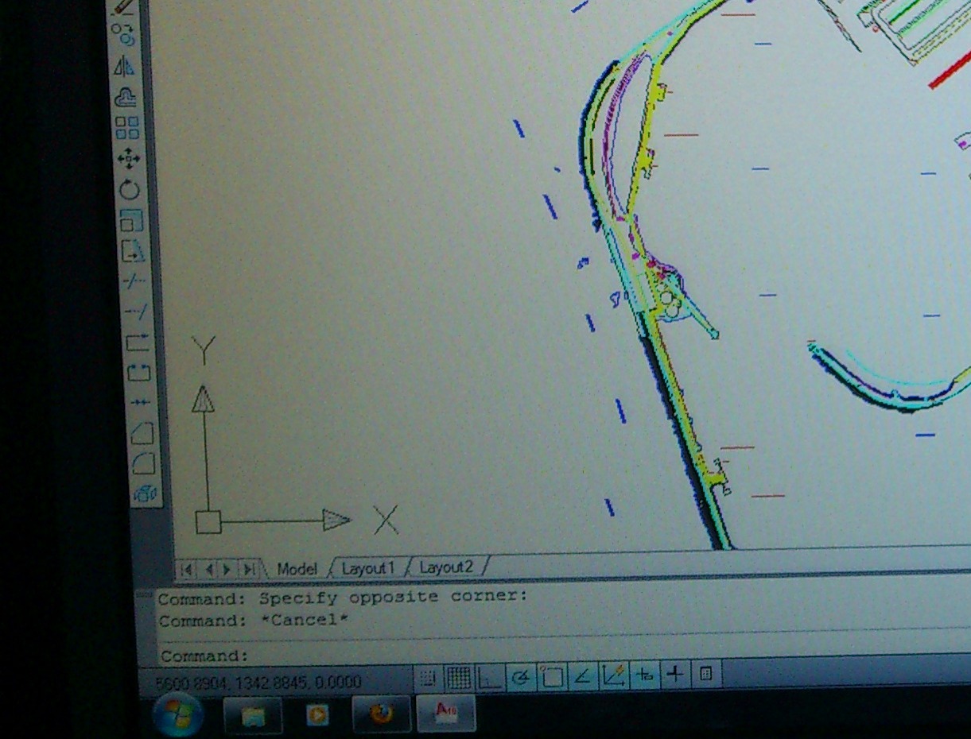Screen dimensions: 971x739
Task: Select the Scale tool
Action: coord(131,220)
